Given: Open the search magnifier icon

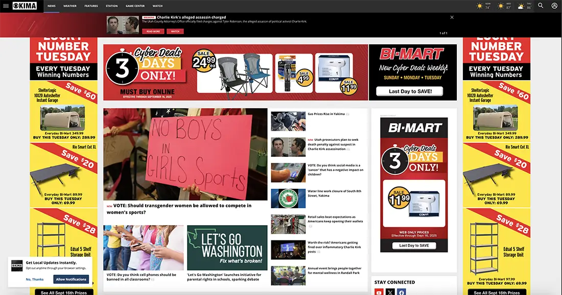Looking at the screenshot, I should [541, 6].
